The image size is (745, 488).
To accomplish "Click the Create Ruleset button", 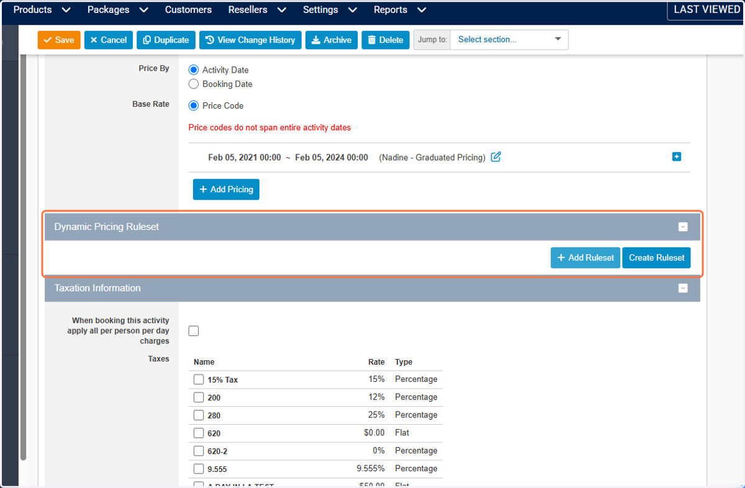I will tap(656, 257).
